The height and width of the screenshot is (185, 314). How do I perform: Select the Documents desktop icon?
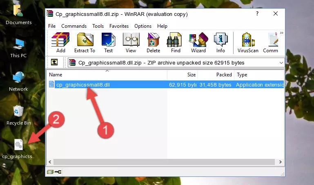(x=18, y=15)
